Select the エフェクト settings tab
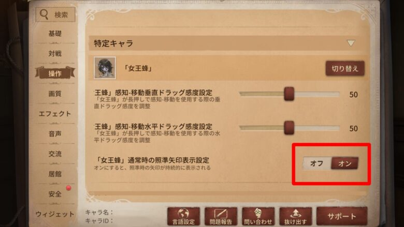The width and height of the screenshot is (404, 227). coord(55,114)
